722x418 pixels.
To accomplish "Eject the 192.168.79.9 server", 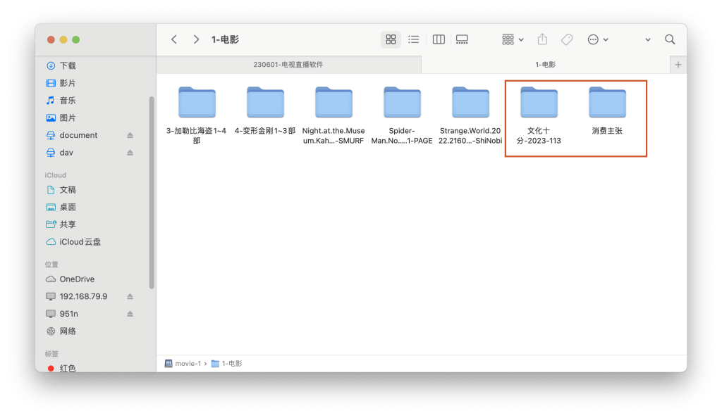I will 130,296.
